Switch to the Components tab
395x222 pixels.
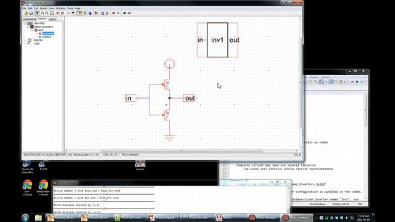[29, 19]
